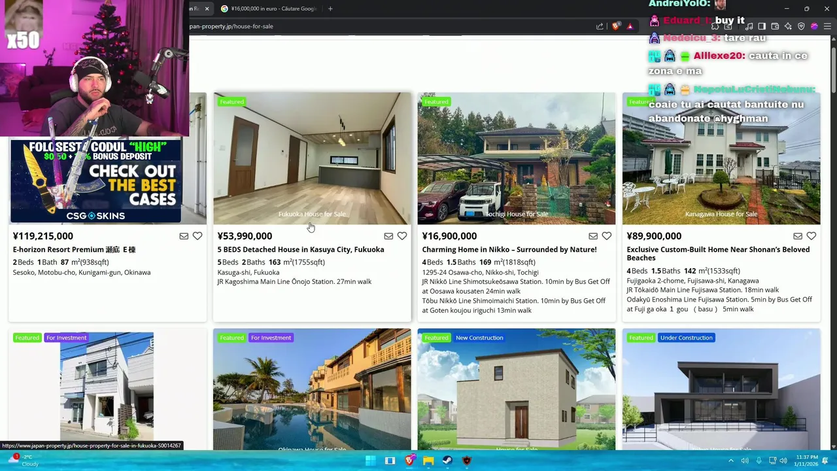The image size is (837, 471).
Task: Click the Kanagawa House for Sale photo
Action: tap(721, 158)
